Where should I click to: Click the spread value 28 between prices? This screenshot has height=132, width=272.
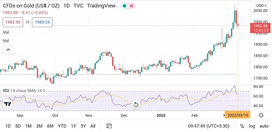(x=28, y=22)
